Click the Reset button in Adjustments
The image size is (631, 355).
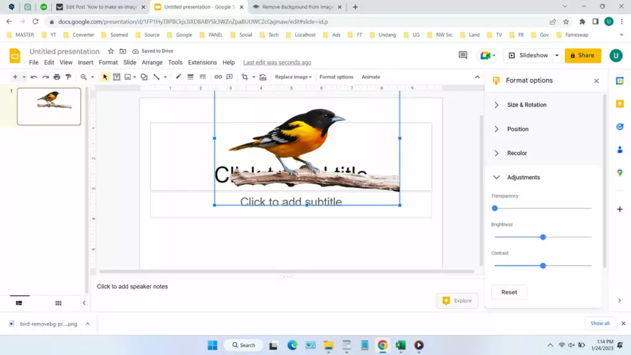pos(509,292)
